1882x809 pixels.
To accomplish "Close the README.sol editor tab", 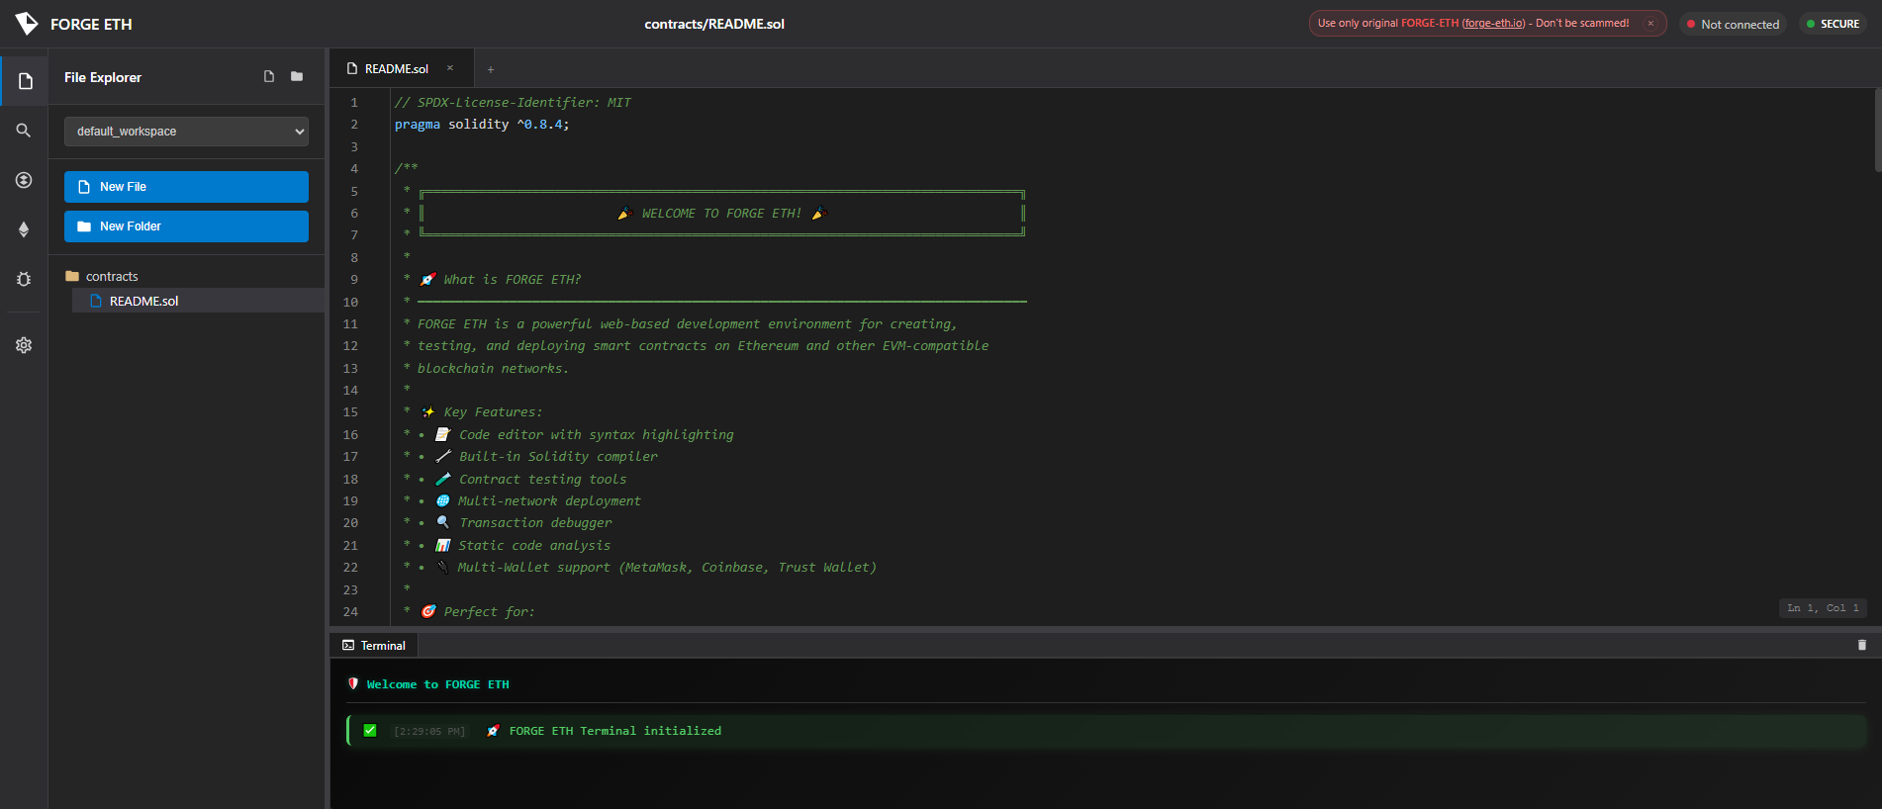I will [450, 68].
